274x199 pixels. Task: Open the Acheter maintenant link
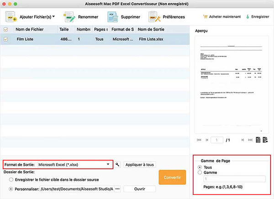click(225, 17)
